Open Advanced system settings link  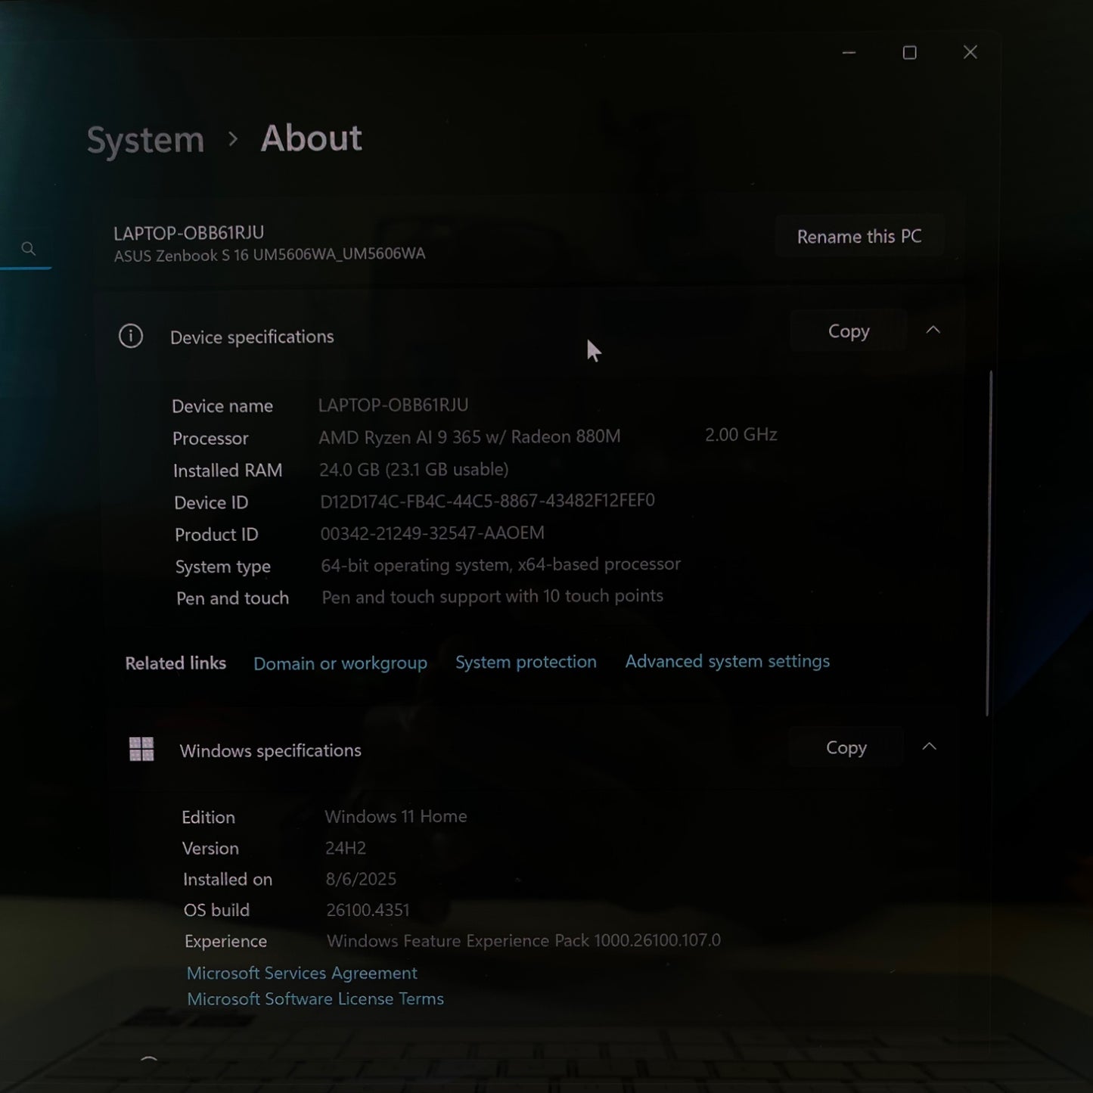[x=728, y=661]
